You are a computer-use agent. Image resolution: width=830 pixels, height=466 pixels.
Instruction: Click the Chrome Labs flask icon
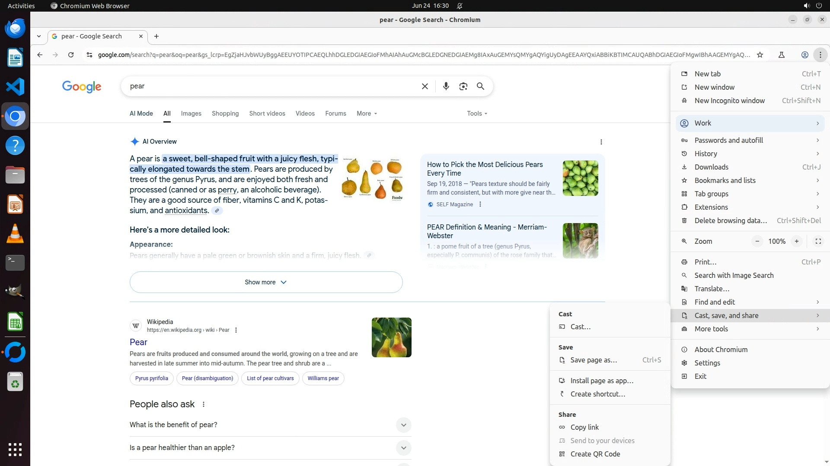[x=781, y=55]
